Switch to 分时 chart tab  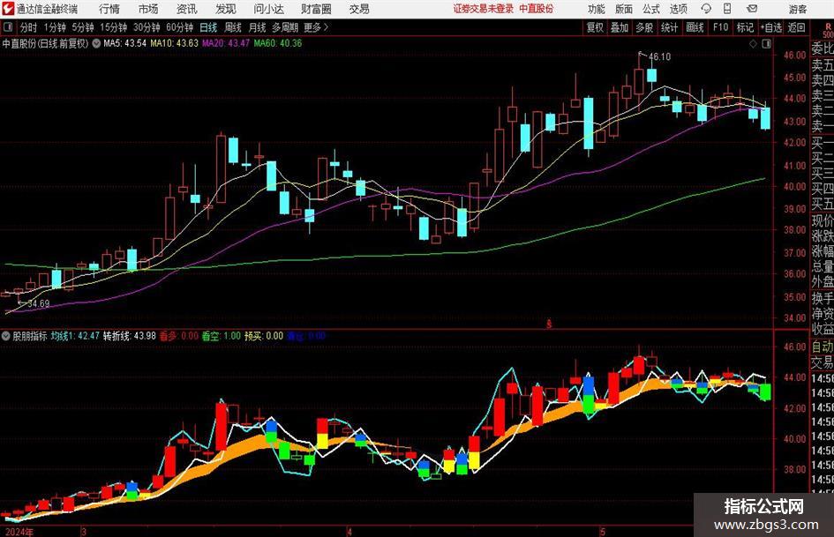tap(29, 27)
